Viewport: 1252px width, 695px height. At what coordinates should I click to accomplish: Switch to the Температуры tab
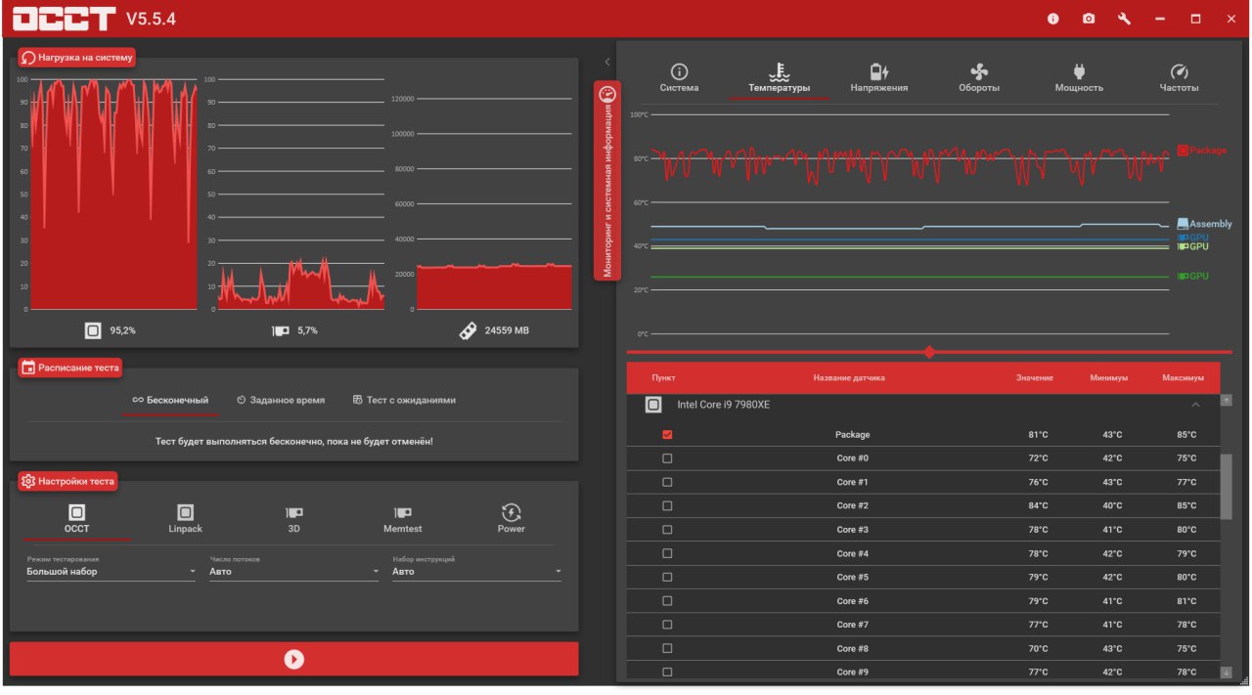tap(780, 78)
